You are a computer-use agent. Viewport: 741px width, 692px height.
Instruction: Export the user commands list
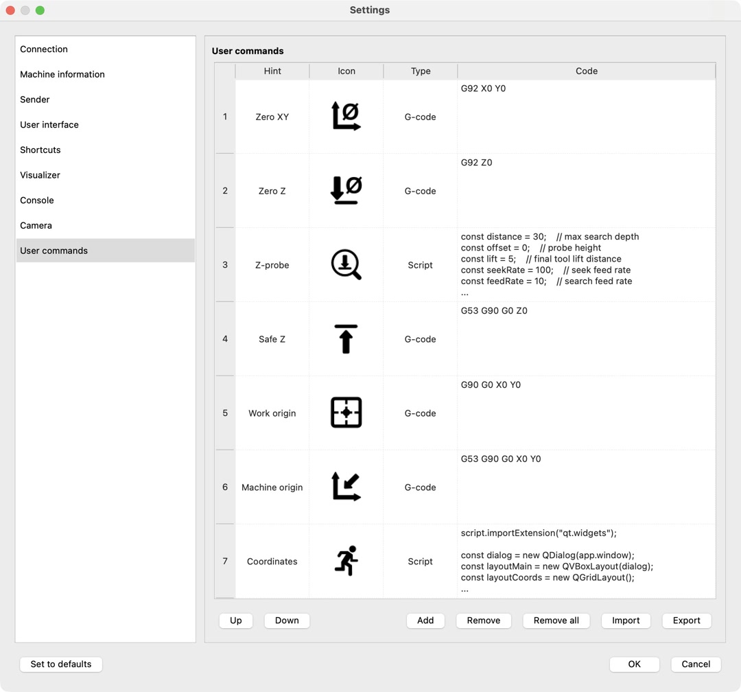coord(686,620)
